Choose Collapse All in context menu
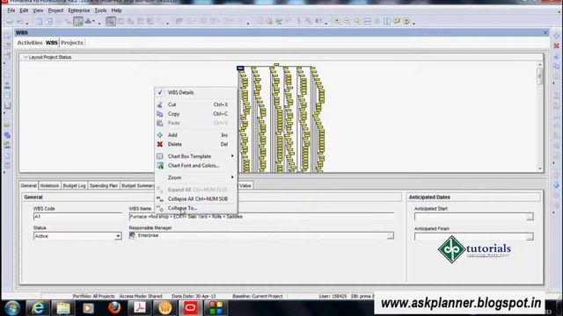 click(x=196, y=199)
